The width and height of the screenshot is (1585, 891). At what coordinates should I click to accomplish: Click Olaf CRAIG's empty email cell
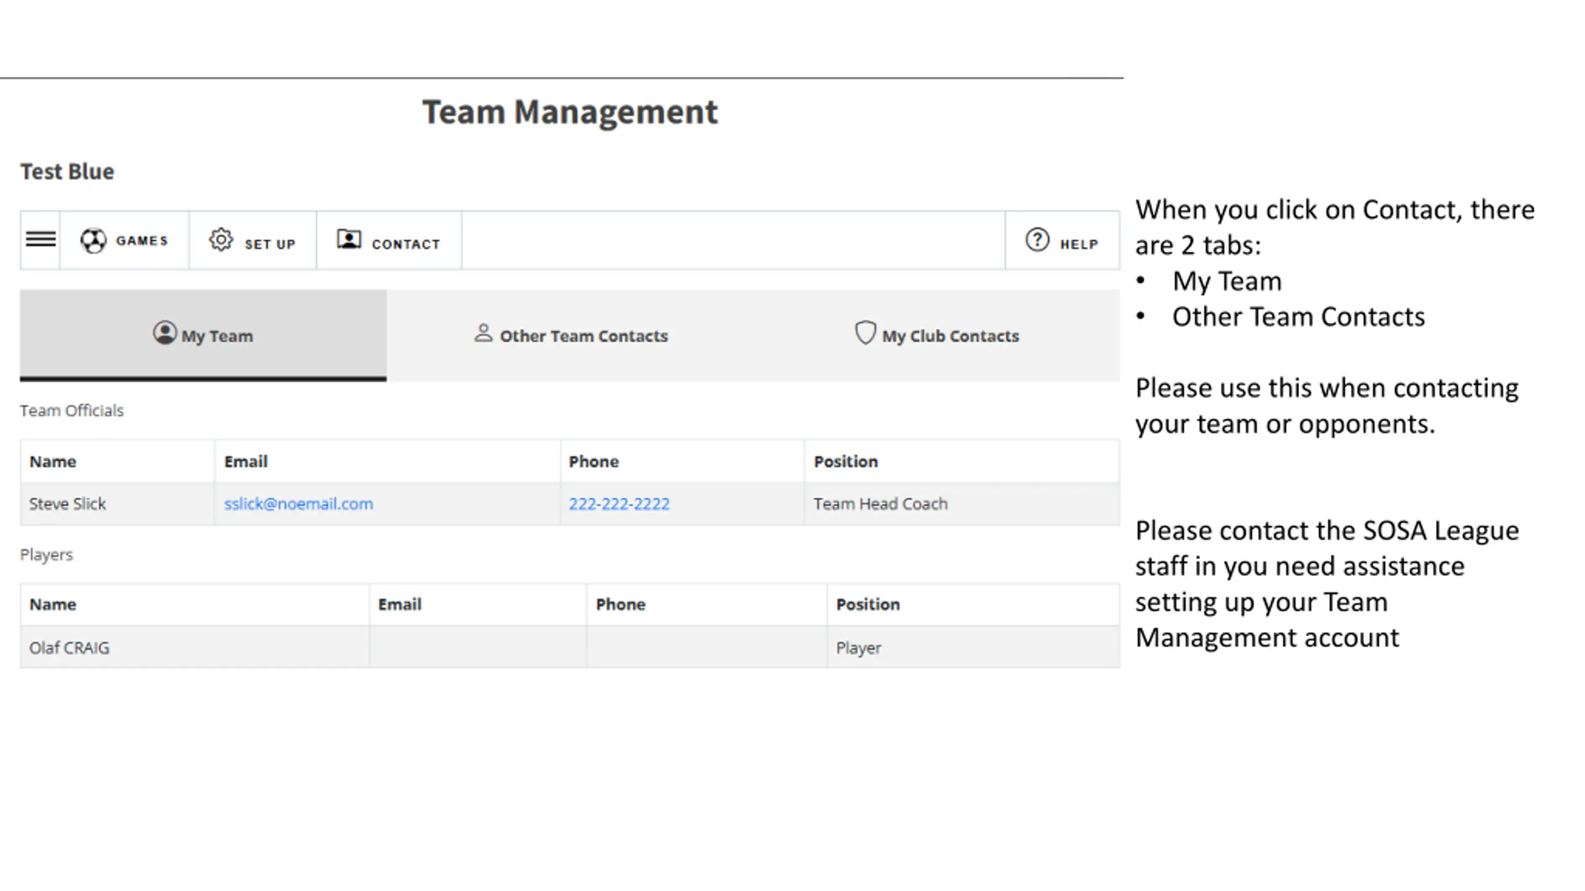click(478, 647)
